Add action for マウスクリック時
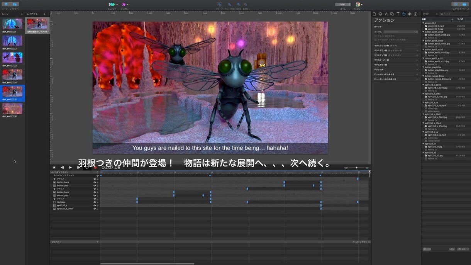Screen dimensions: 471x265 click(417, 46)
